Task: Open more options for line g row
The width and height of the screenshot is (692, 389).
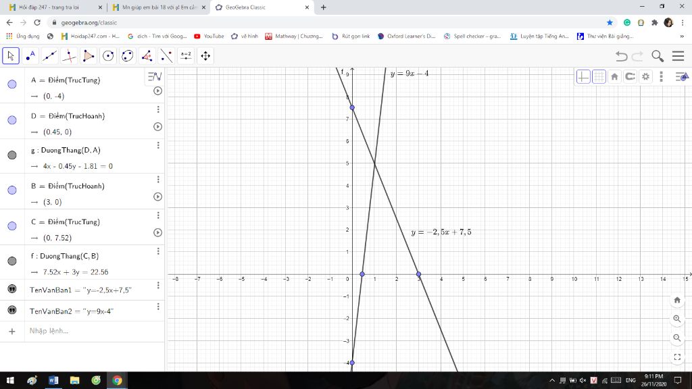Action: (x=158, y=145)
